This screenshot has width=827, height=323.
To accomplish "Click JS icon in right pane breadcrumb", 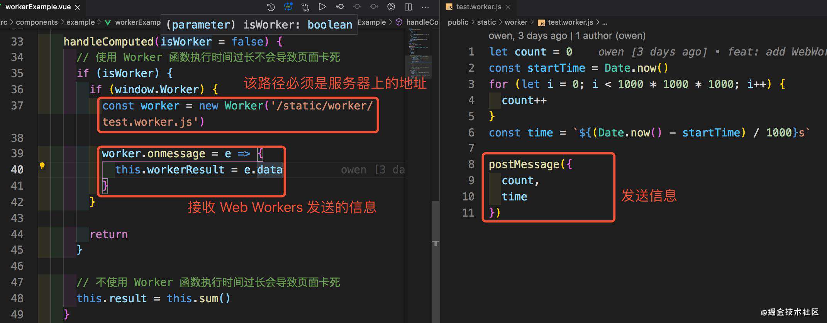I will 541,22.
